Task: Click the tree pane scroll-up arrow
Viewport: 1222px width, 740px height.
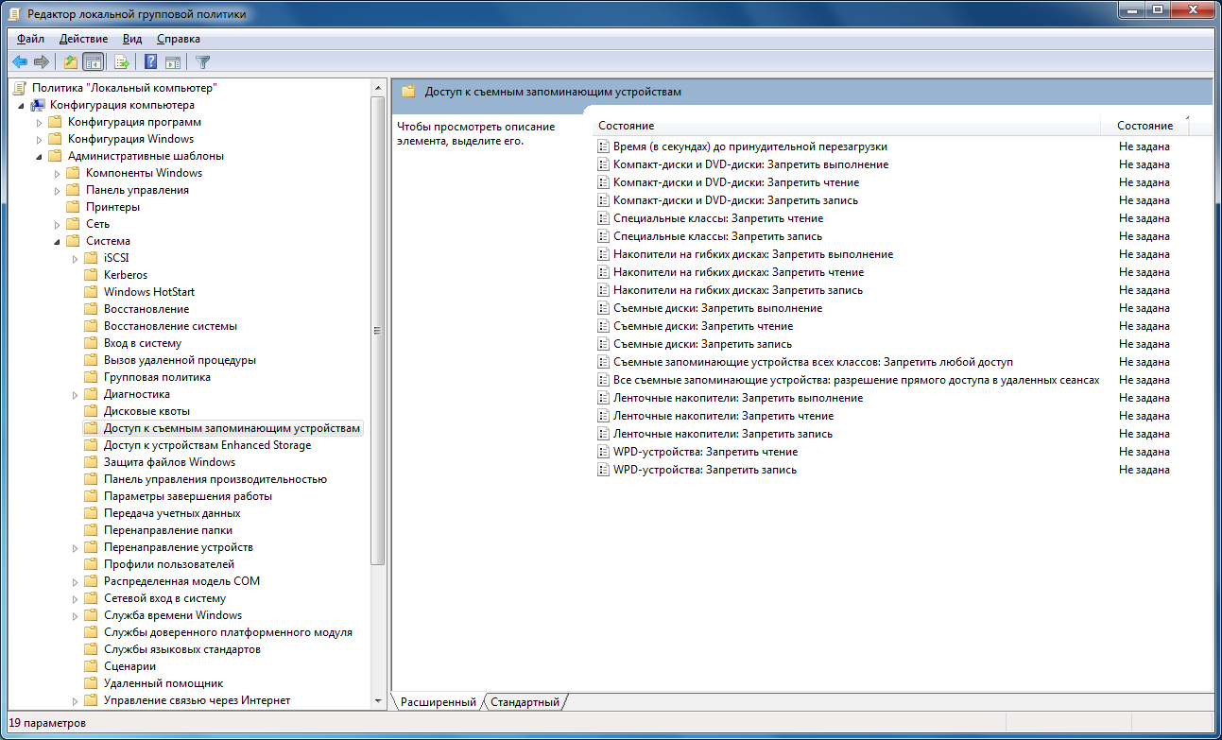Action: click(x=377, y=88)
